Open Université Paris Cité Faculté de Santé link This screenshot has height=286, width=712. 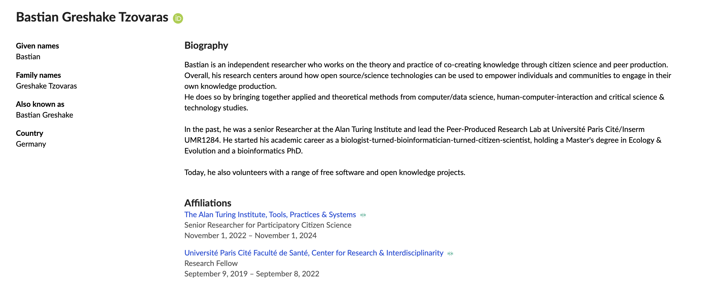[x=314, y=253]
